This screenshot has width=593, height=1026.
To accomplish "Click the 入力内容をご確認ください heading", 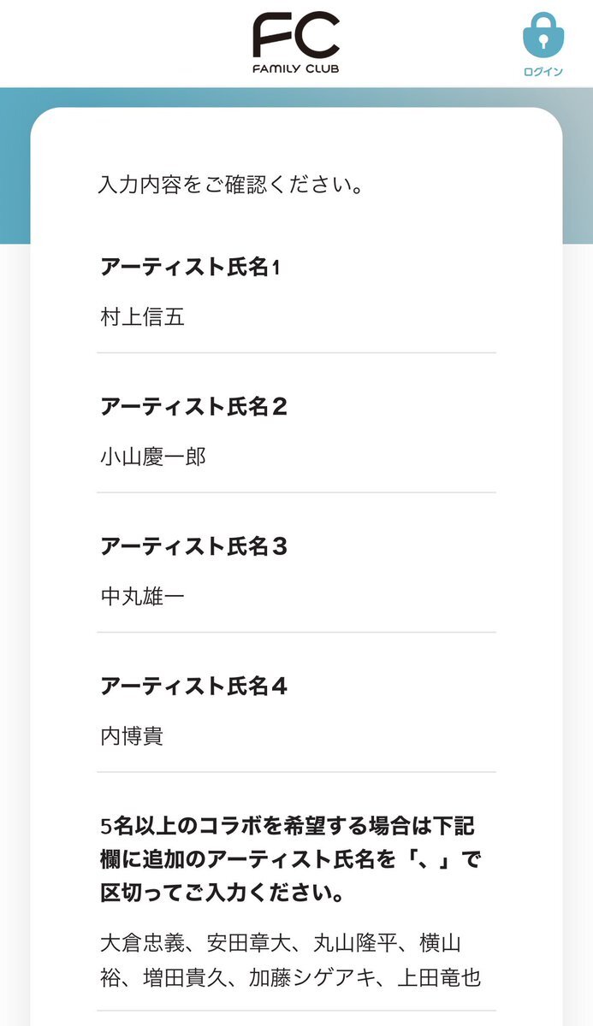I will 228,185.
